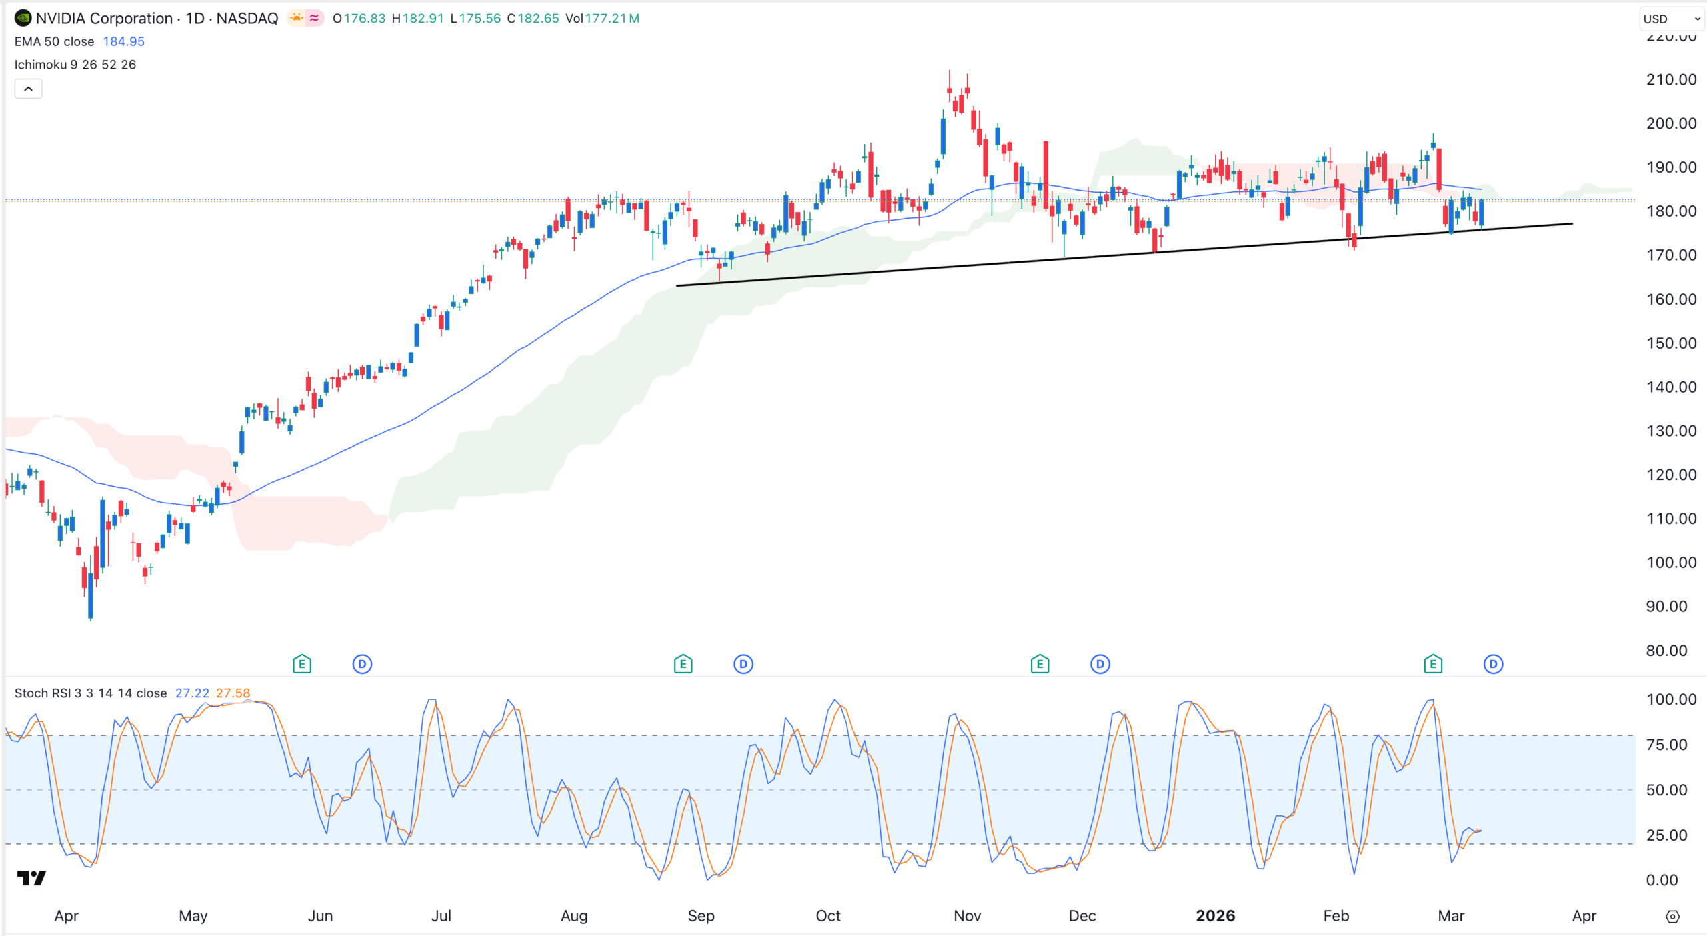Image resolution: width=1707 pixels, height=936 pixels.
Task: Select the Ichimoku 9 26 52 26 label
Action: click(75, 65)
